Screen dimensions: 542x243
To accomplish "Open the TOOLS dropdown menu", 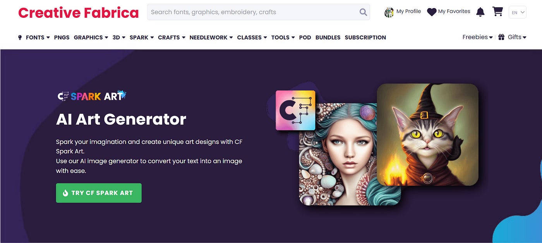I will (283, 38).
